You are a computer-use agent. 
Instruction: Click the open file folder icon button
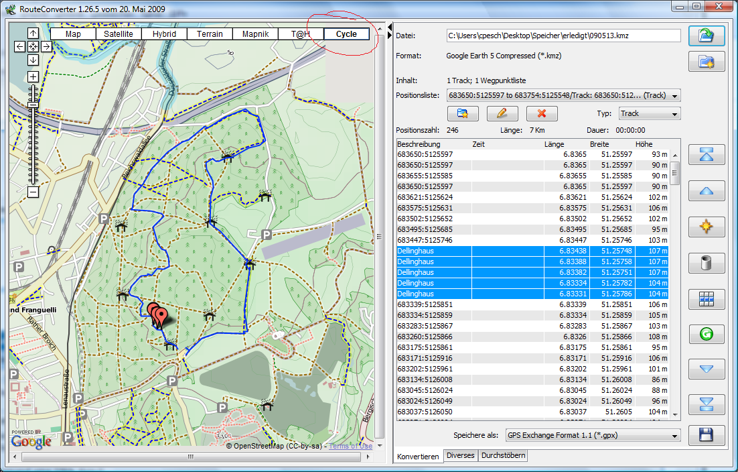click(707, 36)
